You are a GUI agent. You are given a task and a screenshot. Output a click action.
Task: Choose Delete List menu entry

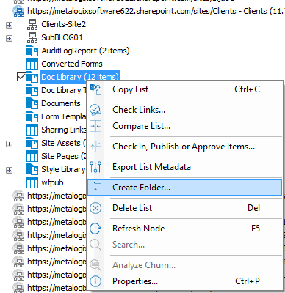pyautogui.click(x=185, y=208)
